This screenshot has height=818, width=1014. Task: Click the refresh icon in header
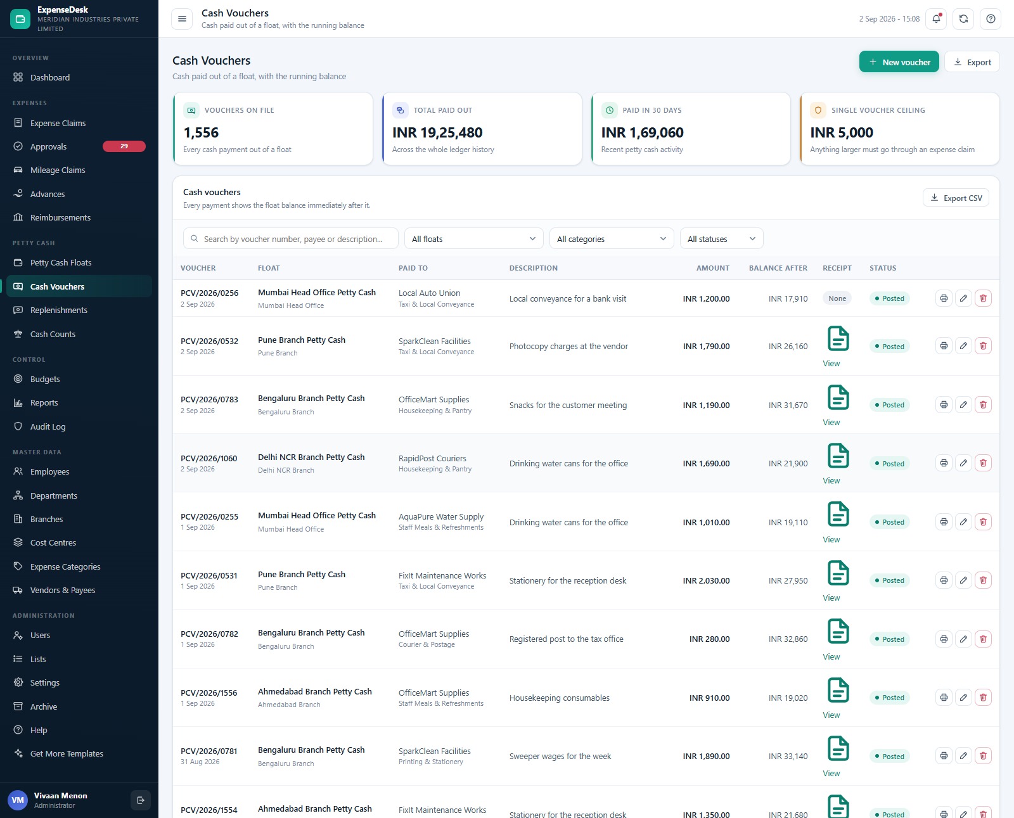tap(963, 19)
